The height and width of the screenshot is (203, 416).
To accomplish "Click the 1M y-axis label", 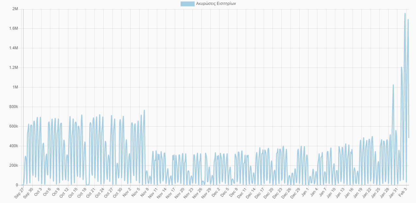I will coord(15,87).
